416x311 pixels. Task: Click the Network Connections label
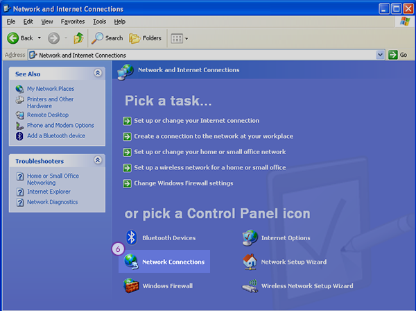(x=173, y=262)
